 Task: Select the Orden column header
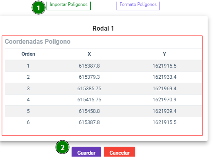(28, 54)
